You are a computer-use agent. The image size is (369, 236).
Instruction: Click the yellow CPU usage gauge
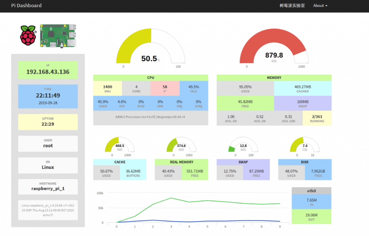pyautogui.click(x=151, y=46)
